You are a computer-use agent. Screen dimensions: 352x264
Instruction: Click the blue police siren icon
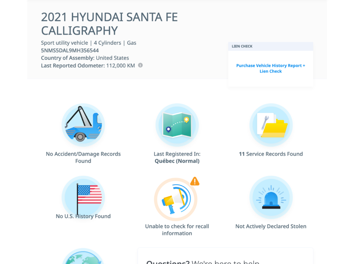pyautogui.click(x=271, y=197)
